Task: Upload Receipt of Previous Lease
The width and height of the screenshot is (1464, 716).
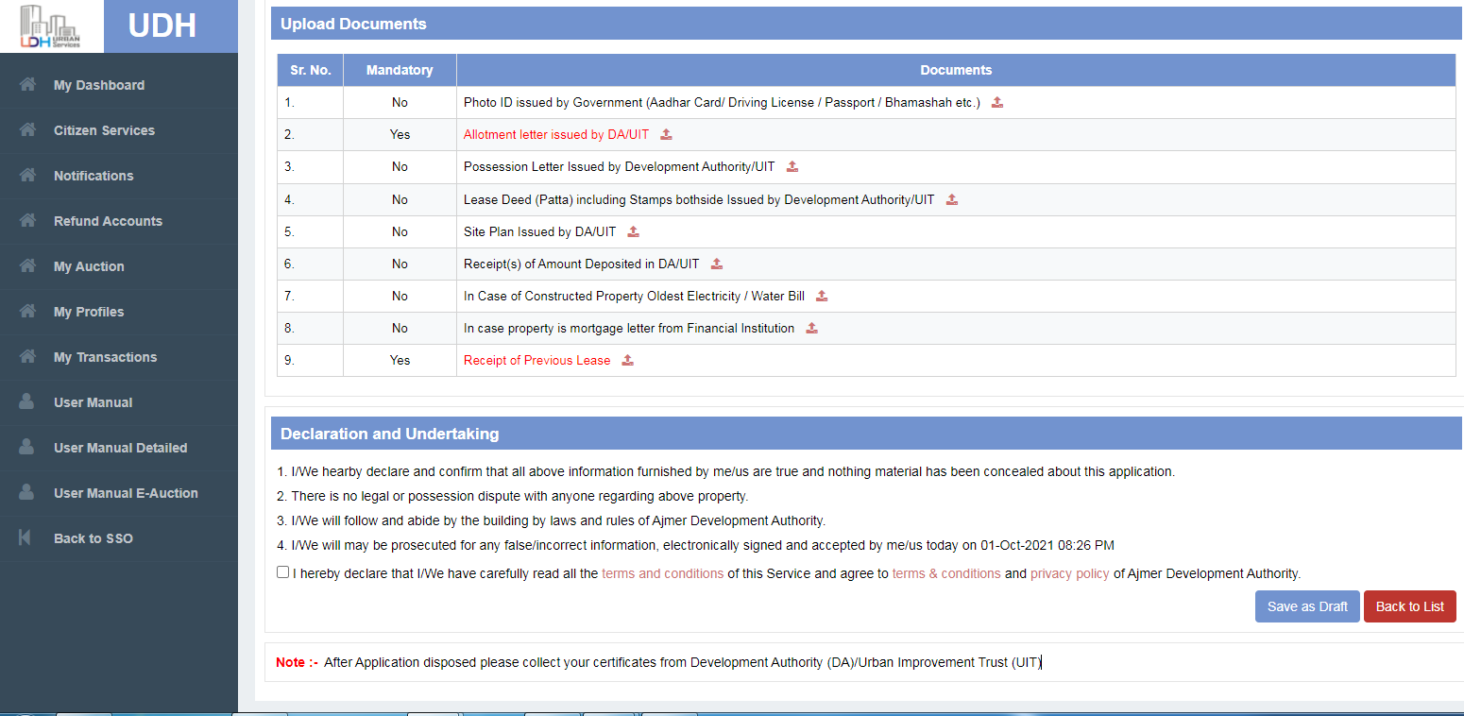Action: click(x=627, y=360)
